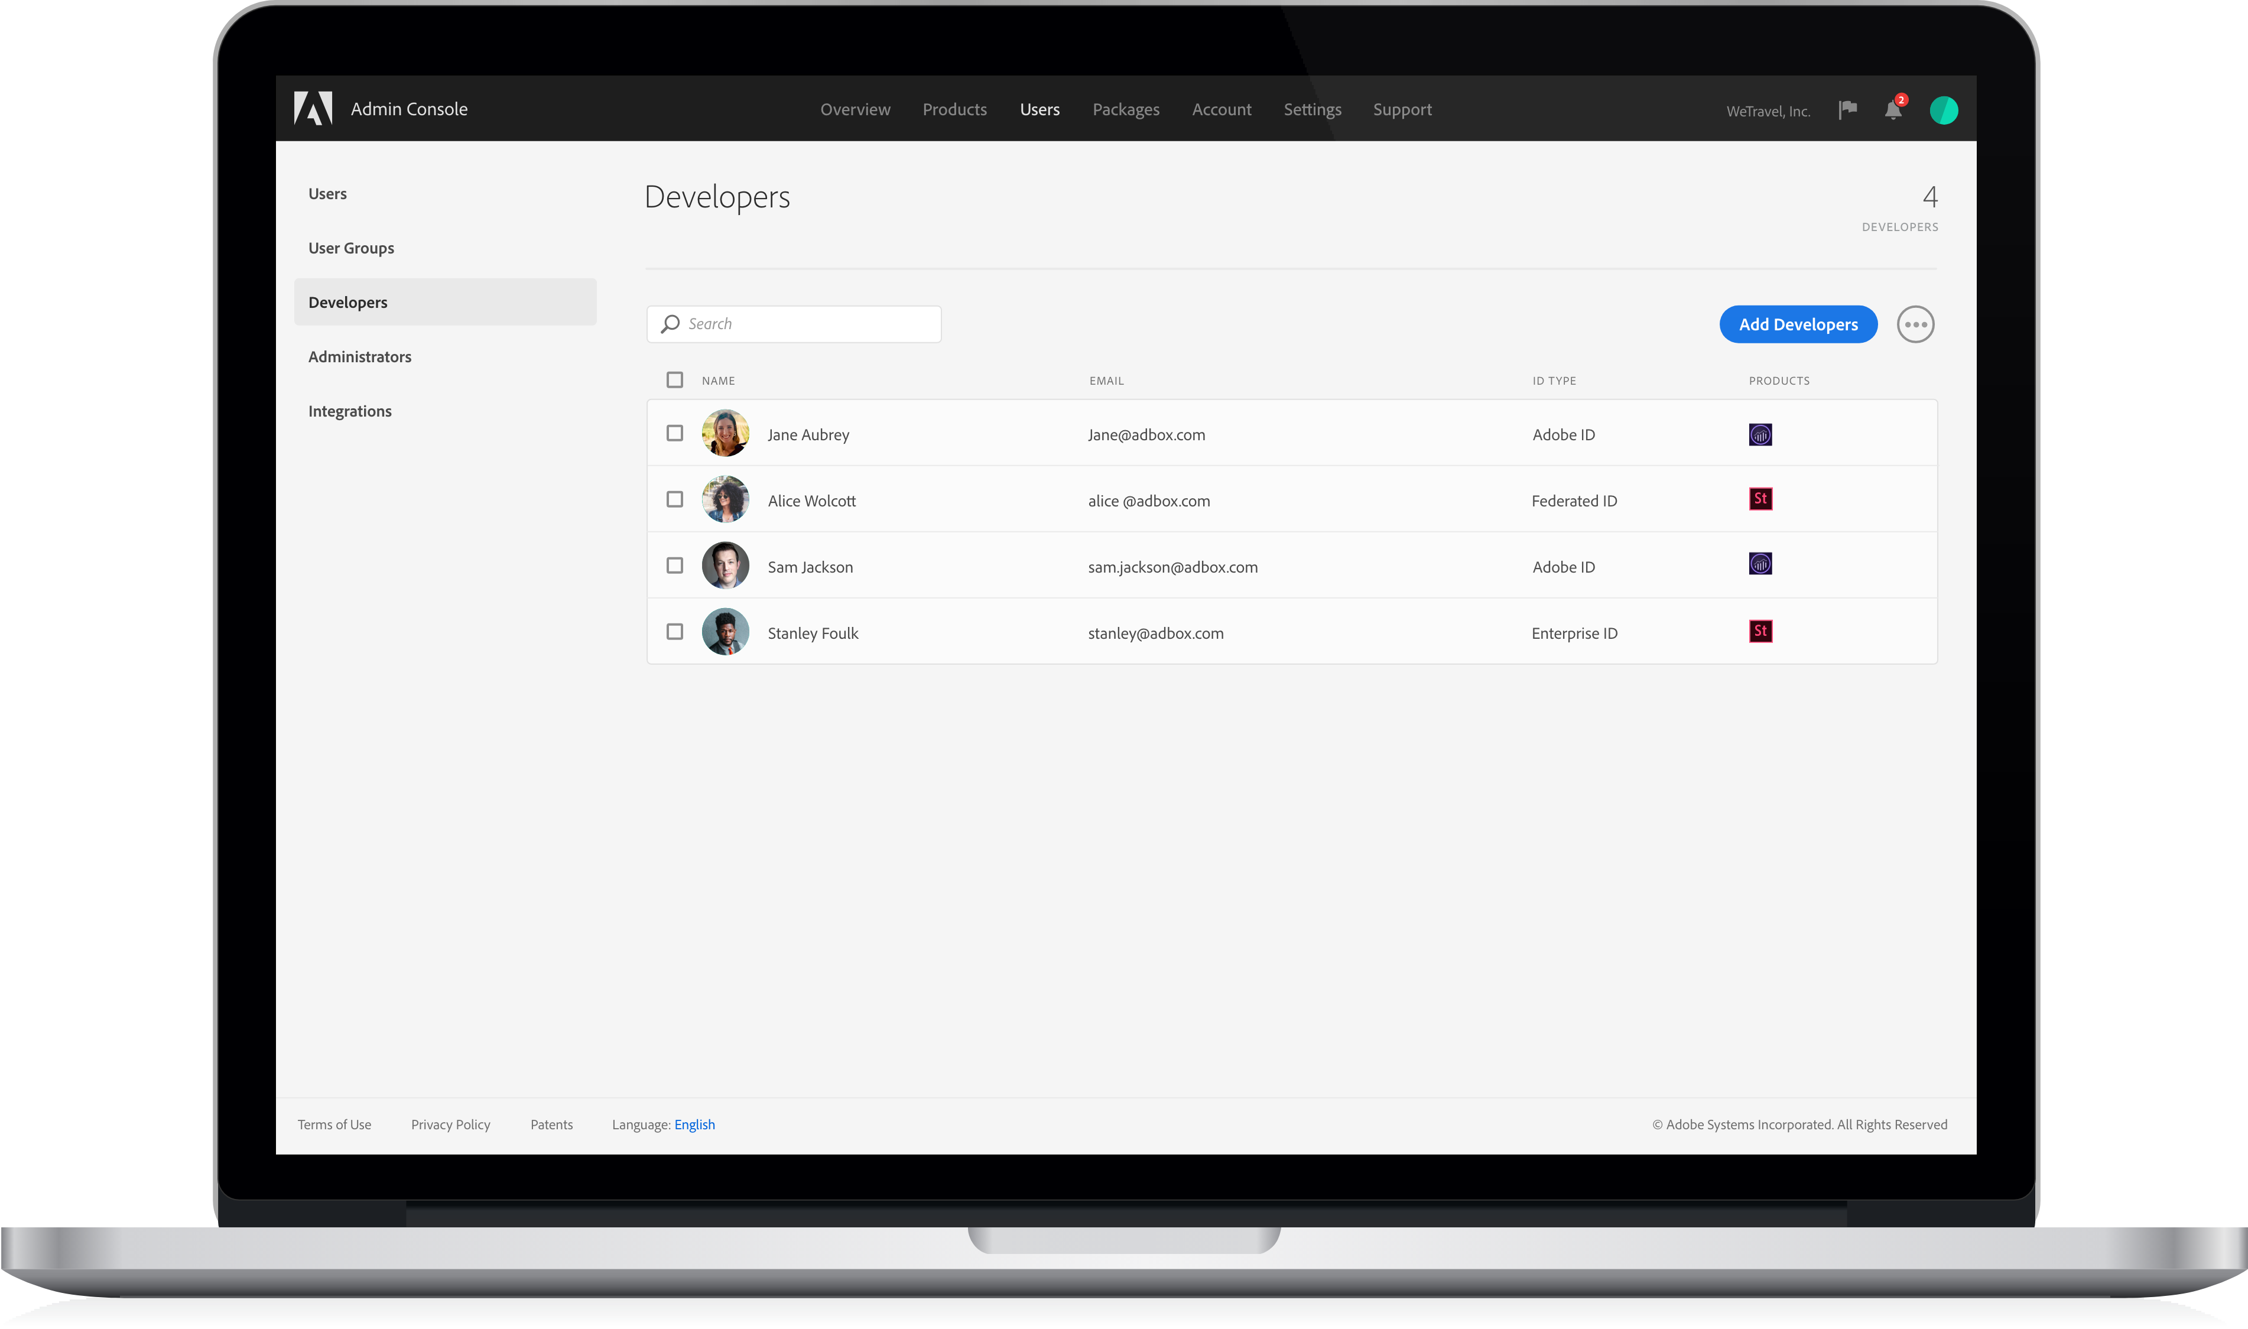The height and width of the screenshot is (1329, 2248).
Task: Sort by the EMAIL column header
Action: point(1106,381)
